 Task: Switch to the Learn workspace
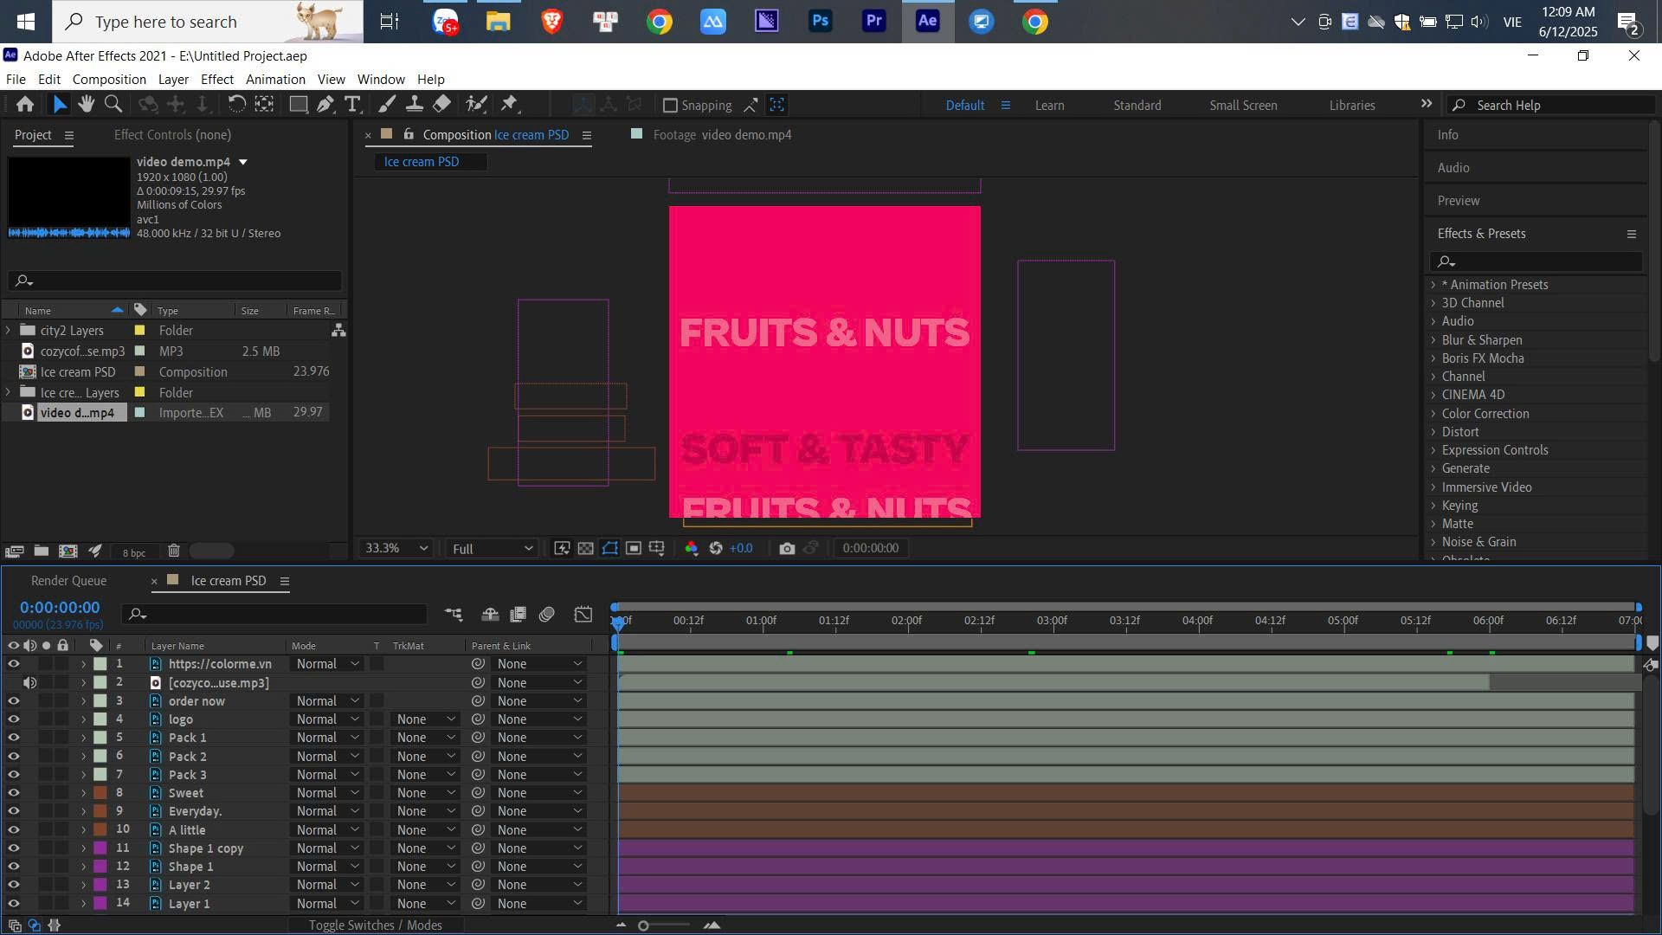(x=1049, y=106)
